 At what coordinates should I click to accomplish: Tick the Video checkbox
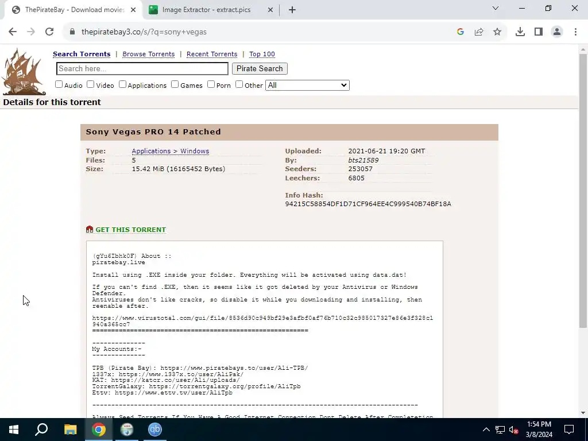(x=90, y=84)
